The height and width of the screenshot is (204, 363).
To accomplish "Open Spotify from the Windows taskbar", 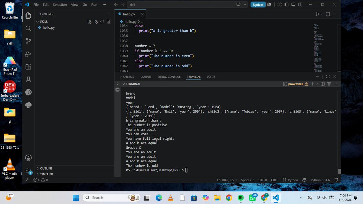I will [x=240, y=198].
